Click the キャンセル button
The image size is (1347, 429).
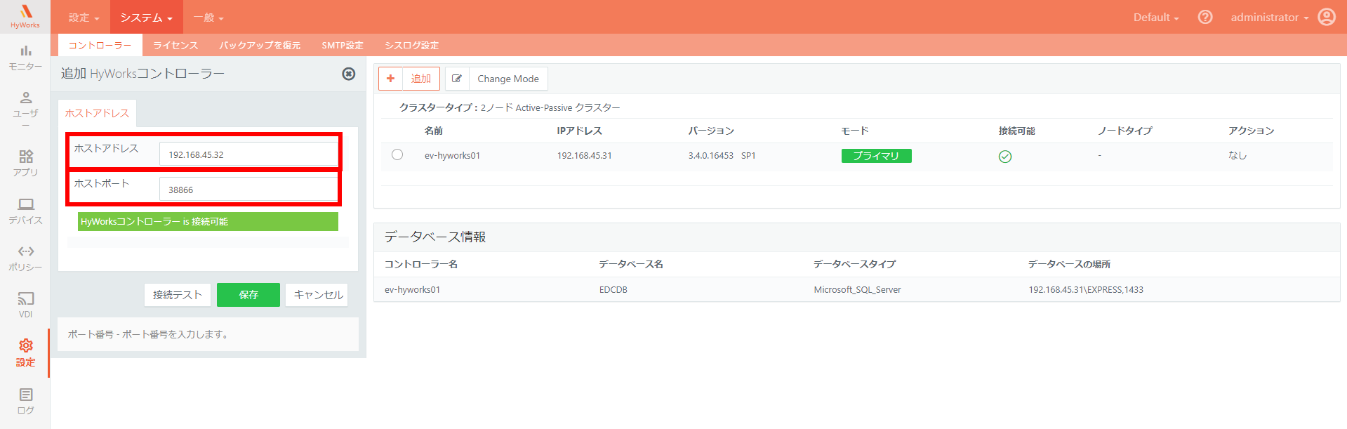(318, 295)
